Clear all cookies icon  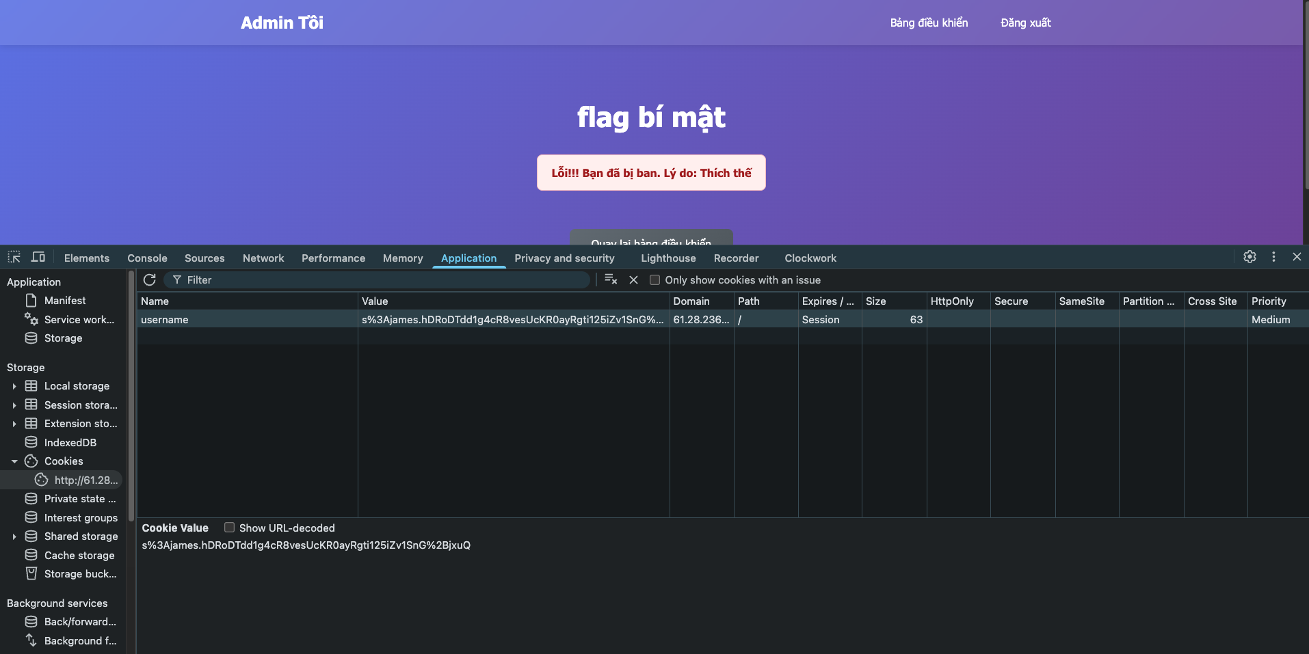pos(611,280)
